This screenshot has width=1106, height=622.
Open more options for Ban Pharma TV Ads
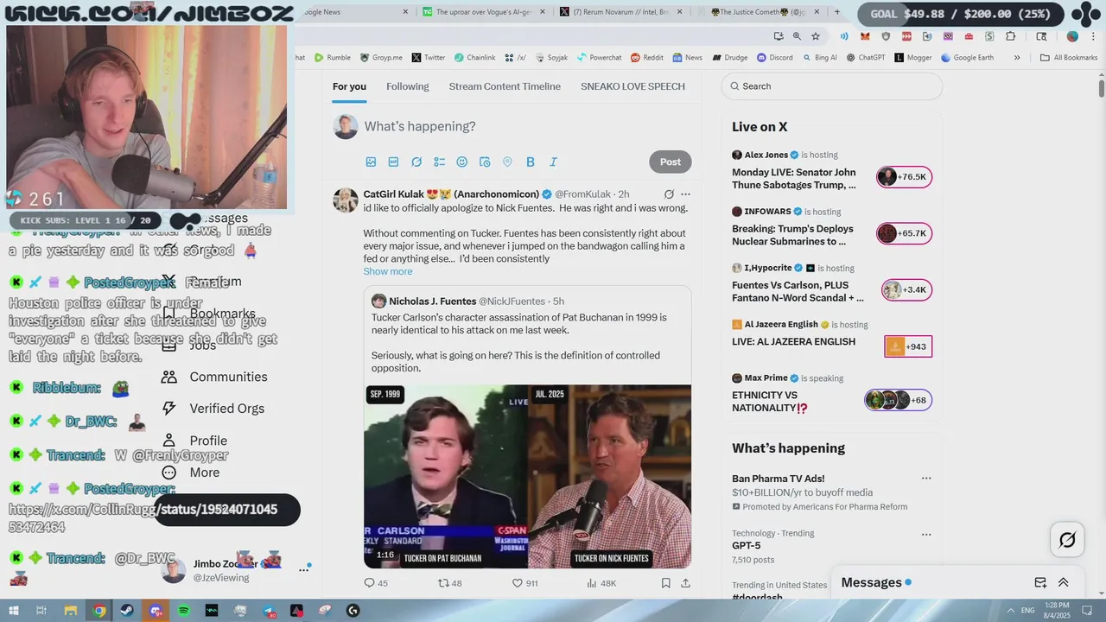[926, 479]
